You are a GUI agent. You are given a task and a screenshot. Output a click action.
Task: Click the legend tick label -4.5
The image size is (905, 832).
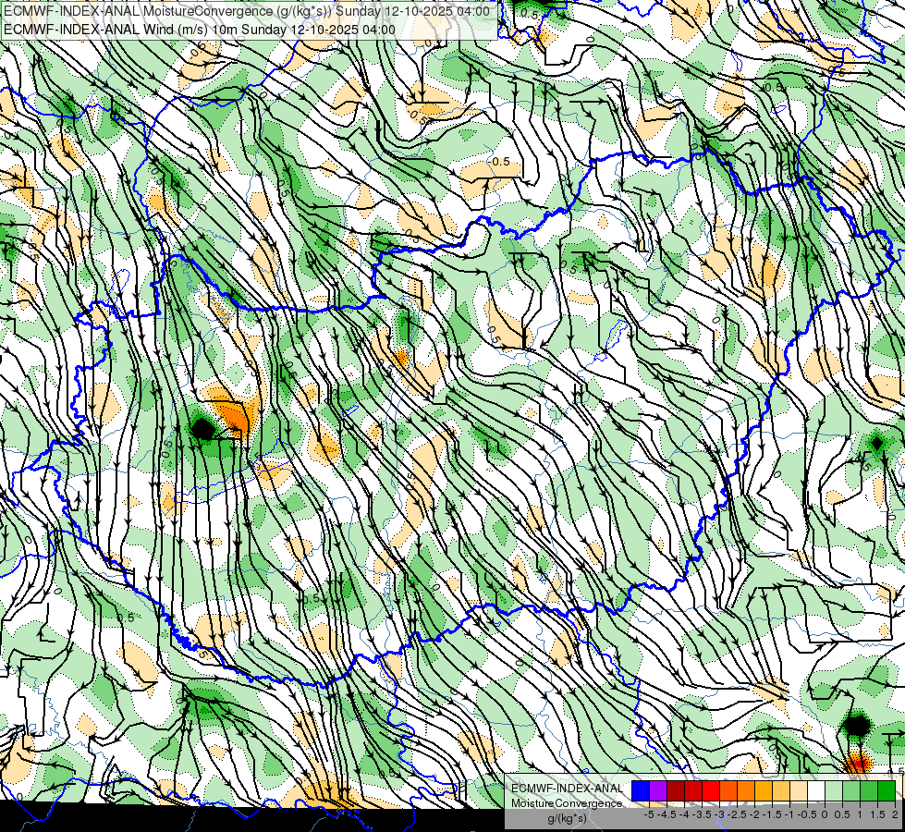pos(667,814)
